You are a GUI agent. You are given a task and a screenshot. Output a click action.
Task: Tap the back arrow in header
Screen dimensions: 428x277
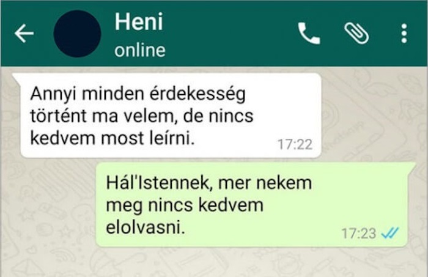24,33
